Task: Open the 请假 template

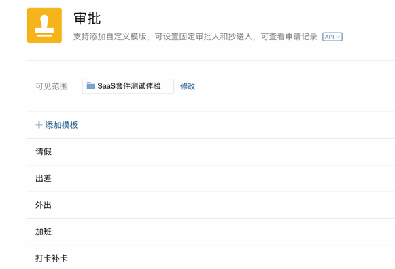Action: 44,152
